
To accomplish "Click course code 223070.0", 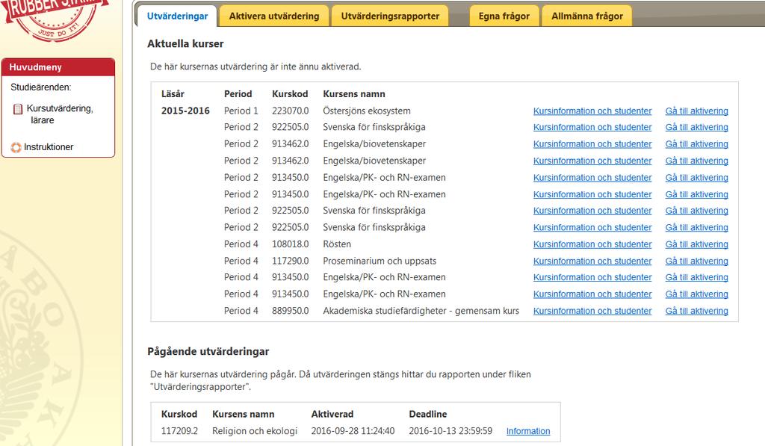I will [291, 111].
